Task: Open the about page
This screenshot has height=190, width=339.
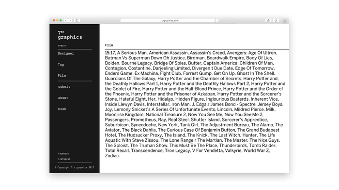Action: tap(63, 98)
